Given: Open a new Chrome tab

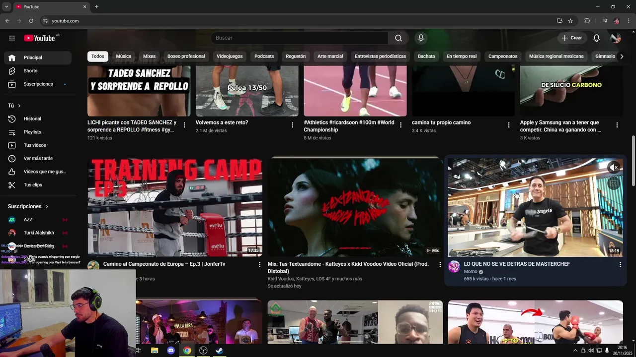Looking at the screenshot, I should [96, 6].
